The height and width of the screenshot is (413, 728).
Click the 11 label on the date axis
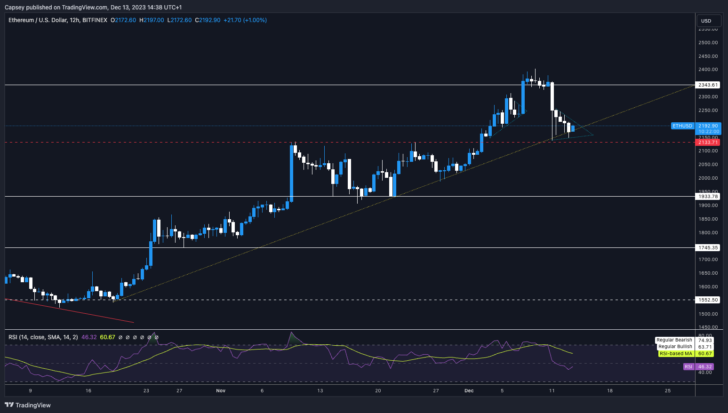coord(552,391)
